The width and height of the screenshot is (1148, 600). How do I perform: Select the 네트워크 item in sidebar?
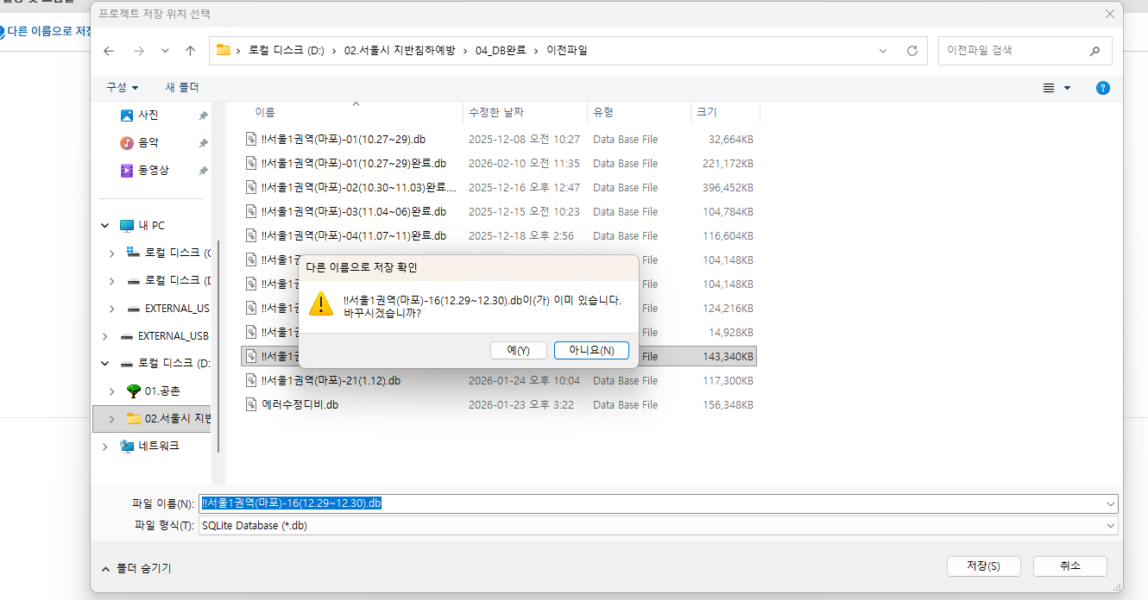coord(158,447)
